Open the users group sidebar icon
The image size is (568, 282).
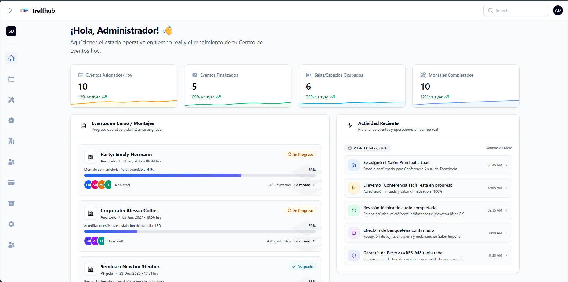click(11, 162)
